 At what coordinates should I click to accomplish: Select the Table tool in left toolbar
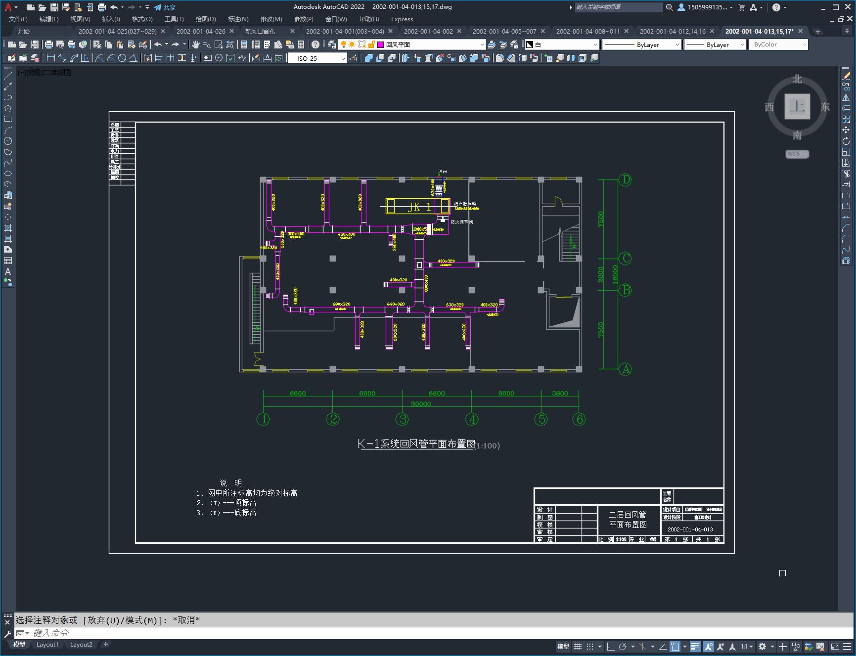[x=8, y=261]
